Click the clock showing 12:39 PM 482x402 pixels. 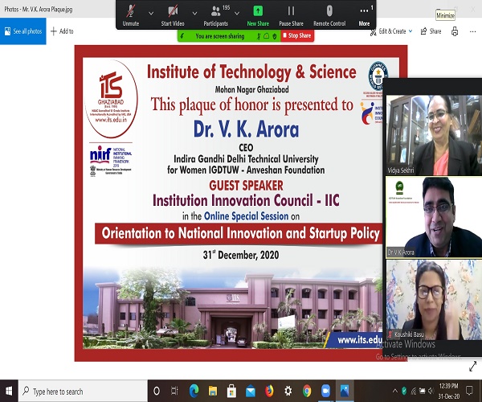coord(449,392)
